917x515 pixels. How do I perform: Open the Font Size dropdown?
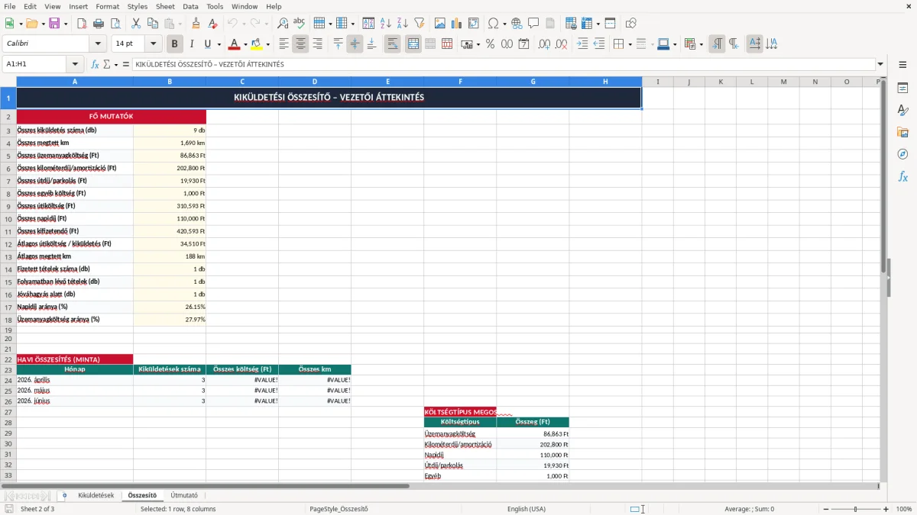coord(153,44)
